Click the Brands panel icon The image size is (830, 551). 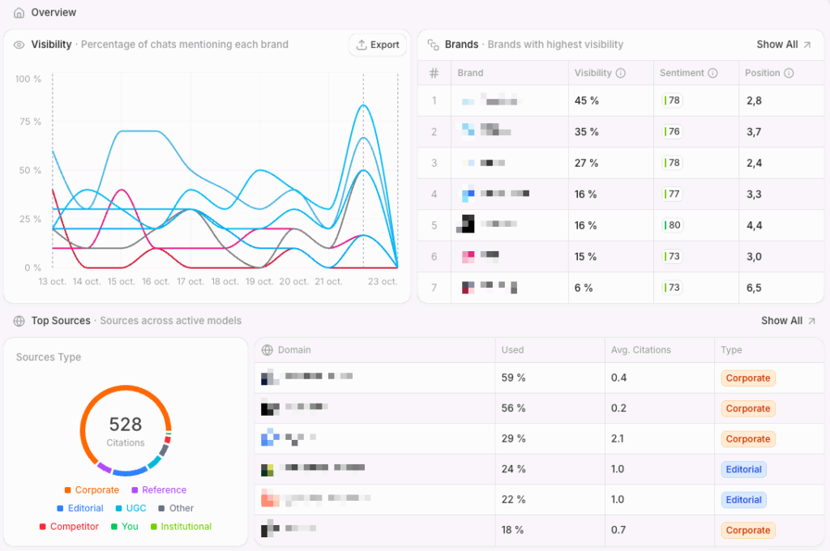(434, 45)
